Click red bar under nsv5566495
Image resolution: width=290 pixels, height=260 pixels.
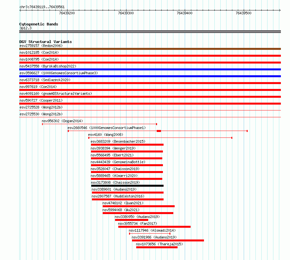click(126, 158)
